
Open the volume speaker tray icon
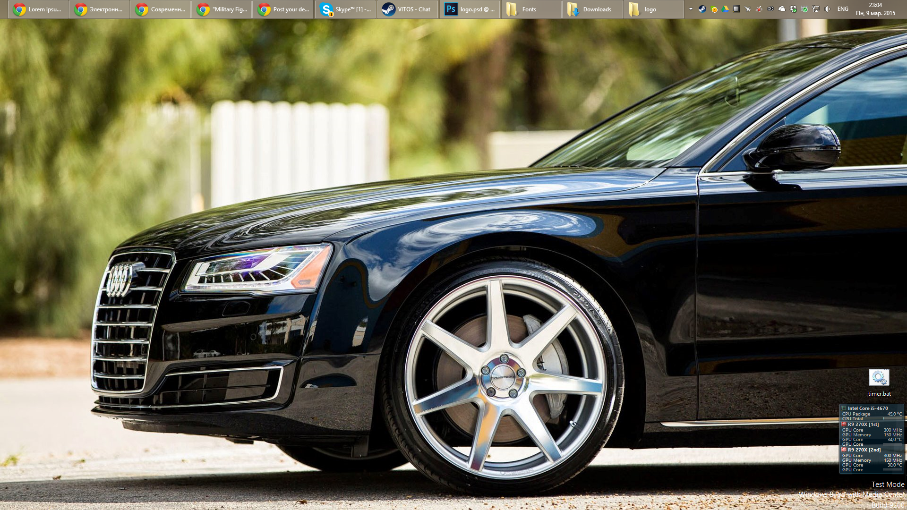click(x=827, y=9)
